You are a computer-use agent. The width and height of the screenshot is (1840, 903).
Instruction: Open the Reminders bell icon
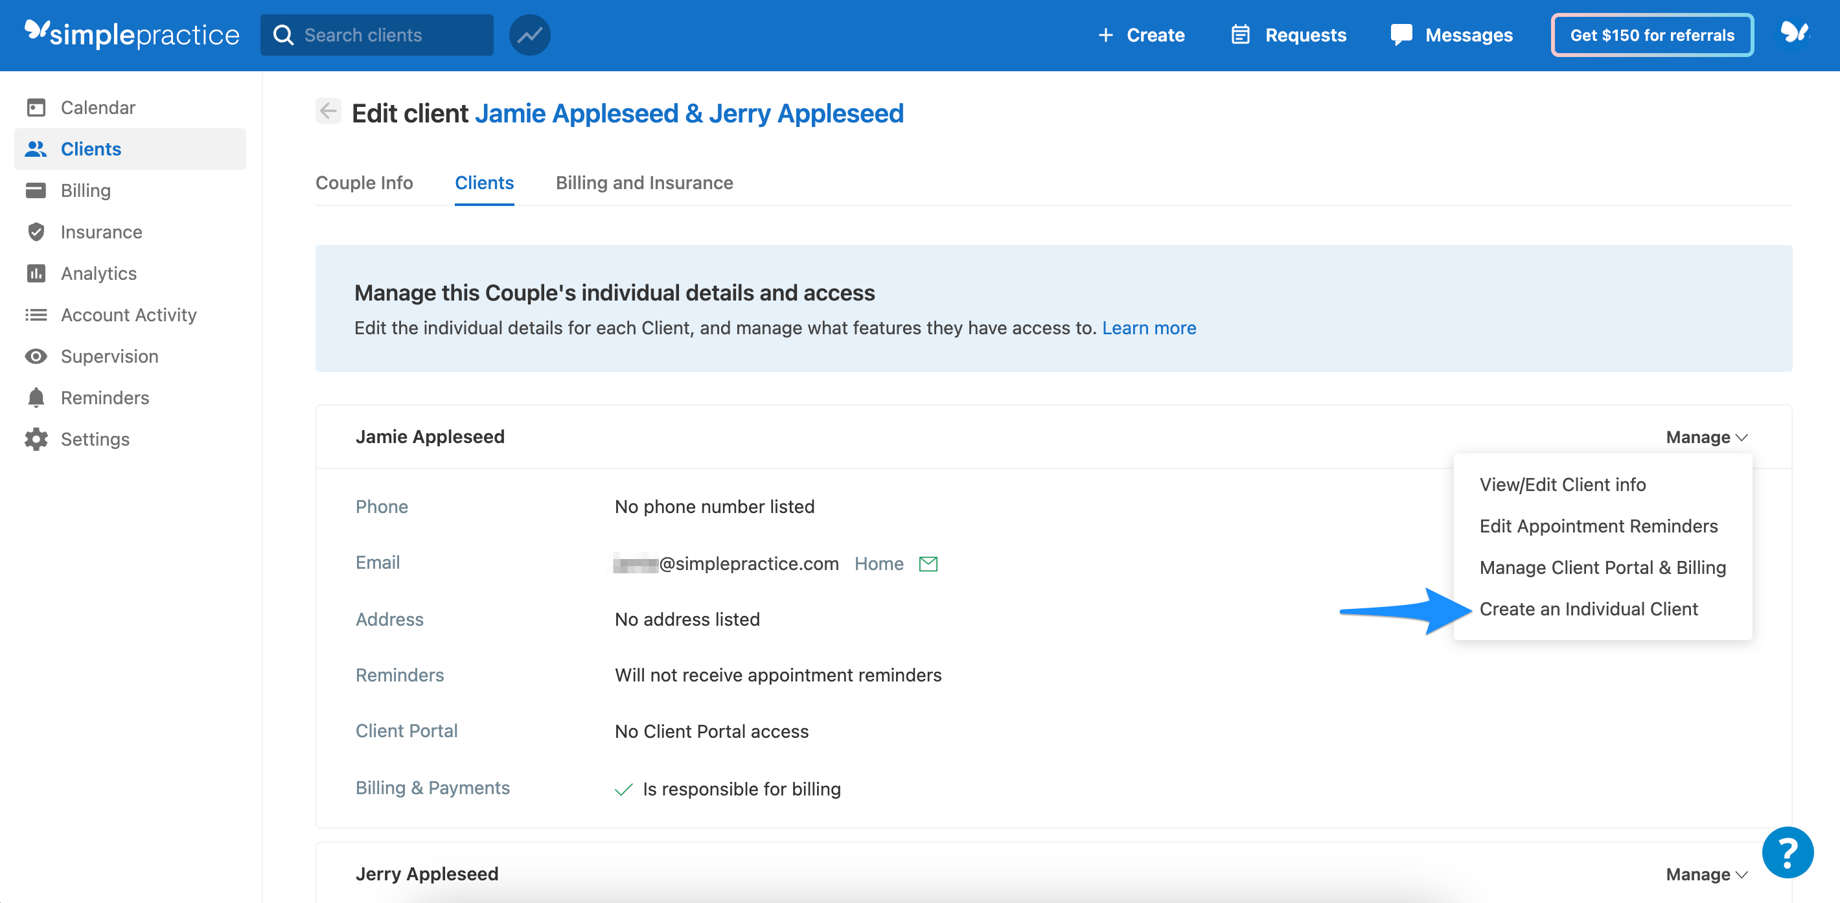[x=36, y=397]
